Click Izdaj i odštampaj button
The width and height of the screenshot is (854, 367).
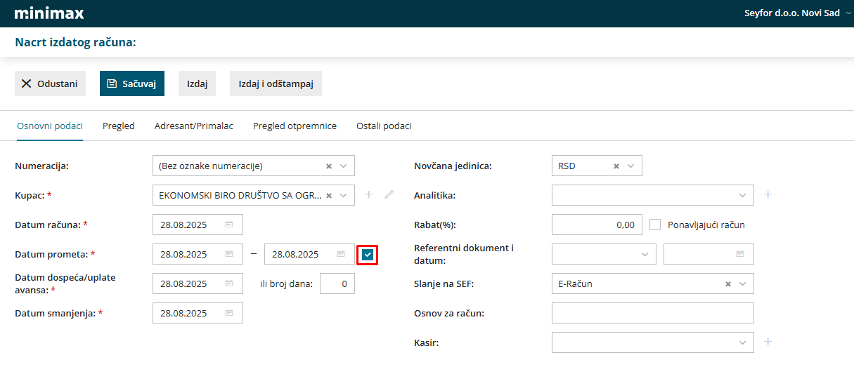(276, 84)
